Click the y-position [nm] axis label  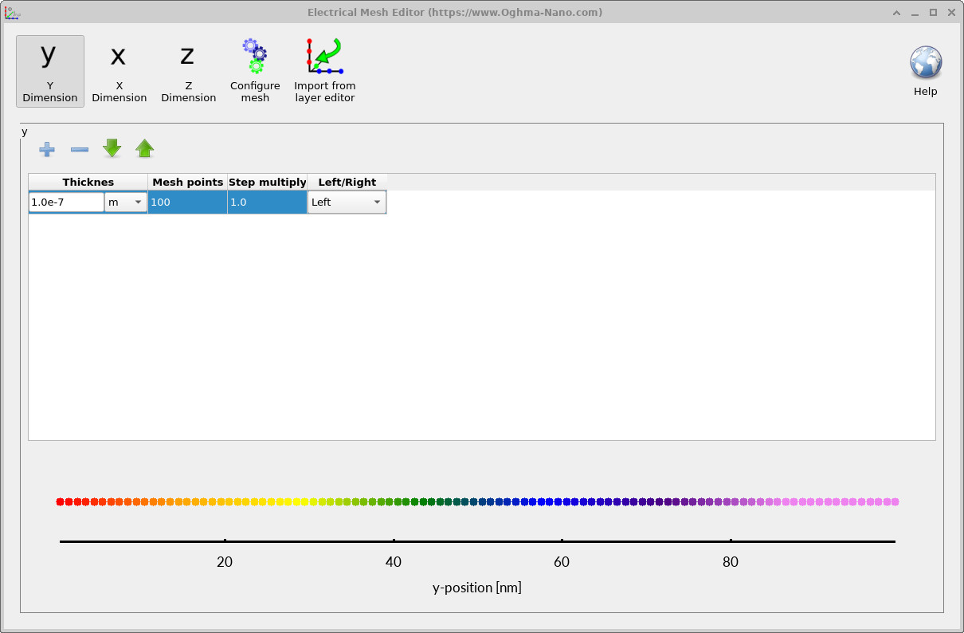[x=477, y=588]
